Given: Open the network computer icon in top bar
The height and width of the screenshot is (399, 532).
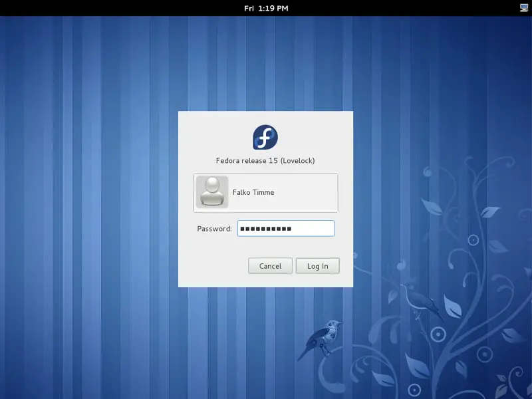Looking at the screenshot, I should 524,8.
